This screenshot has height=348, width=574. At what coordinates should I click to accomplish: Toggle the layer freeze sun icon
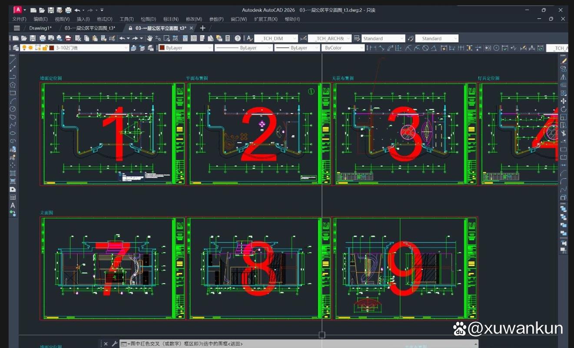(x=31, y=48)
